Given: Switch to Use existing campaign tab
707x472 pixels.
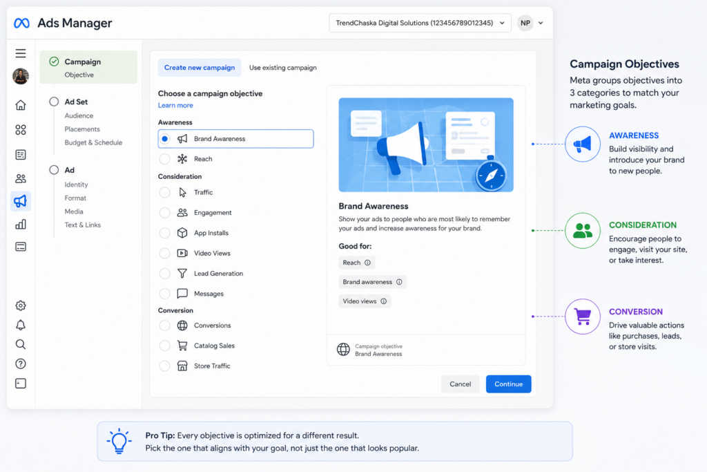Looking at the screenshot, I should [282, 68].
